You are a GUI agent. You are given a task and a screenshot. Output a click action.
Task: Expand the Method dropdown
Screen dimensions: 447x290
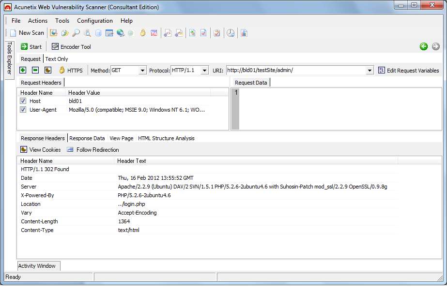tap(142, 70)
